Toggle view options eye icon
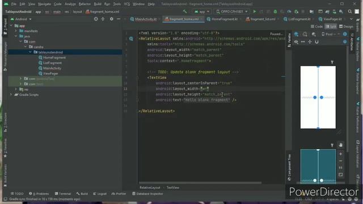The image size is (363, 204). coord(296,42)
